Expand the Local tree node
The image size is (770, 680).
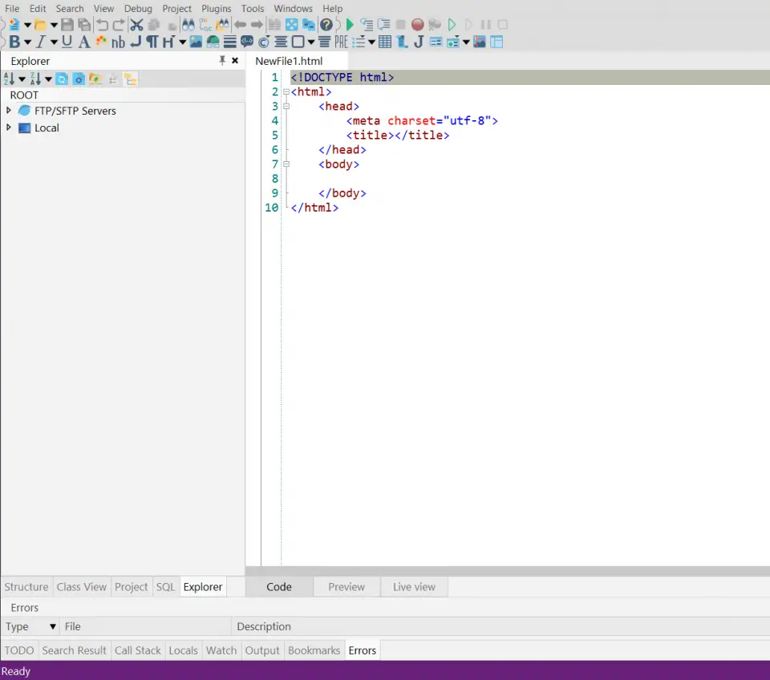pyautogui.click(x=9, y=127)
